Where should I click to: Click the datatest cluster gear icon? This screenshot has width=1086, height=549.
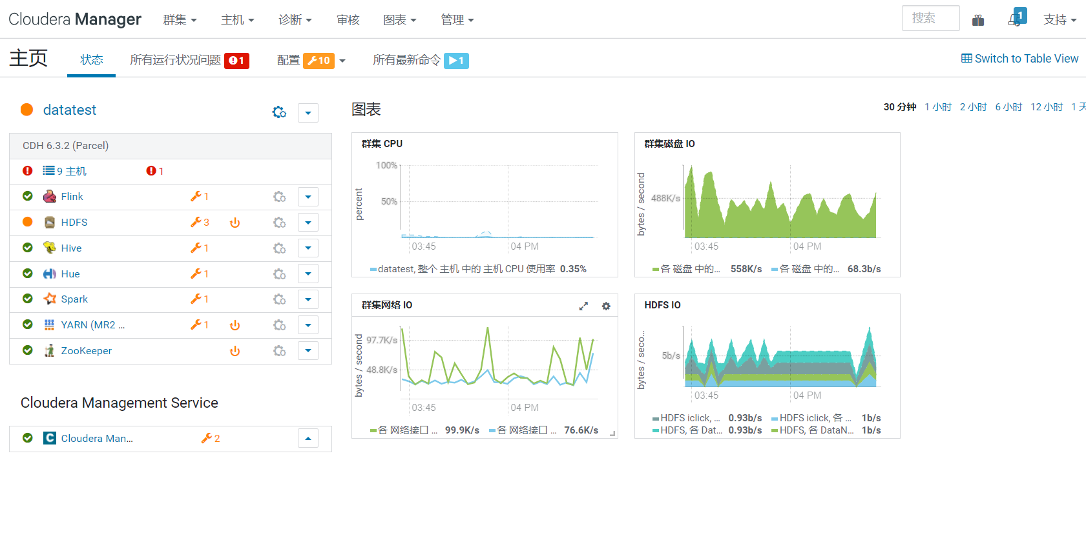tap(279, 112)
